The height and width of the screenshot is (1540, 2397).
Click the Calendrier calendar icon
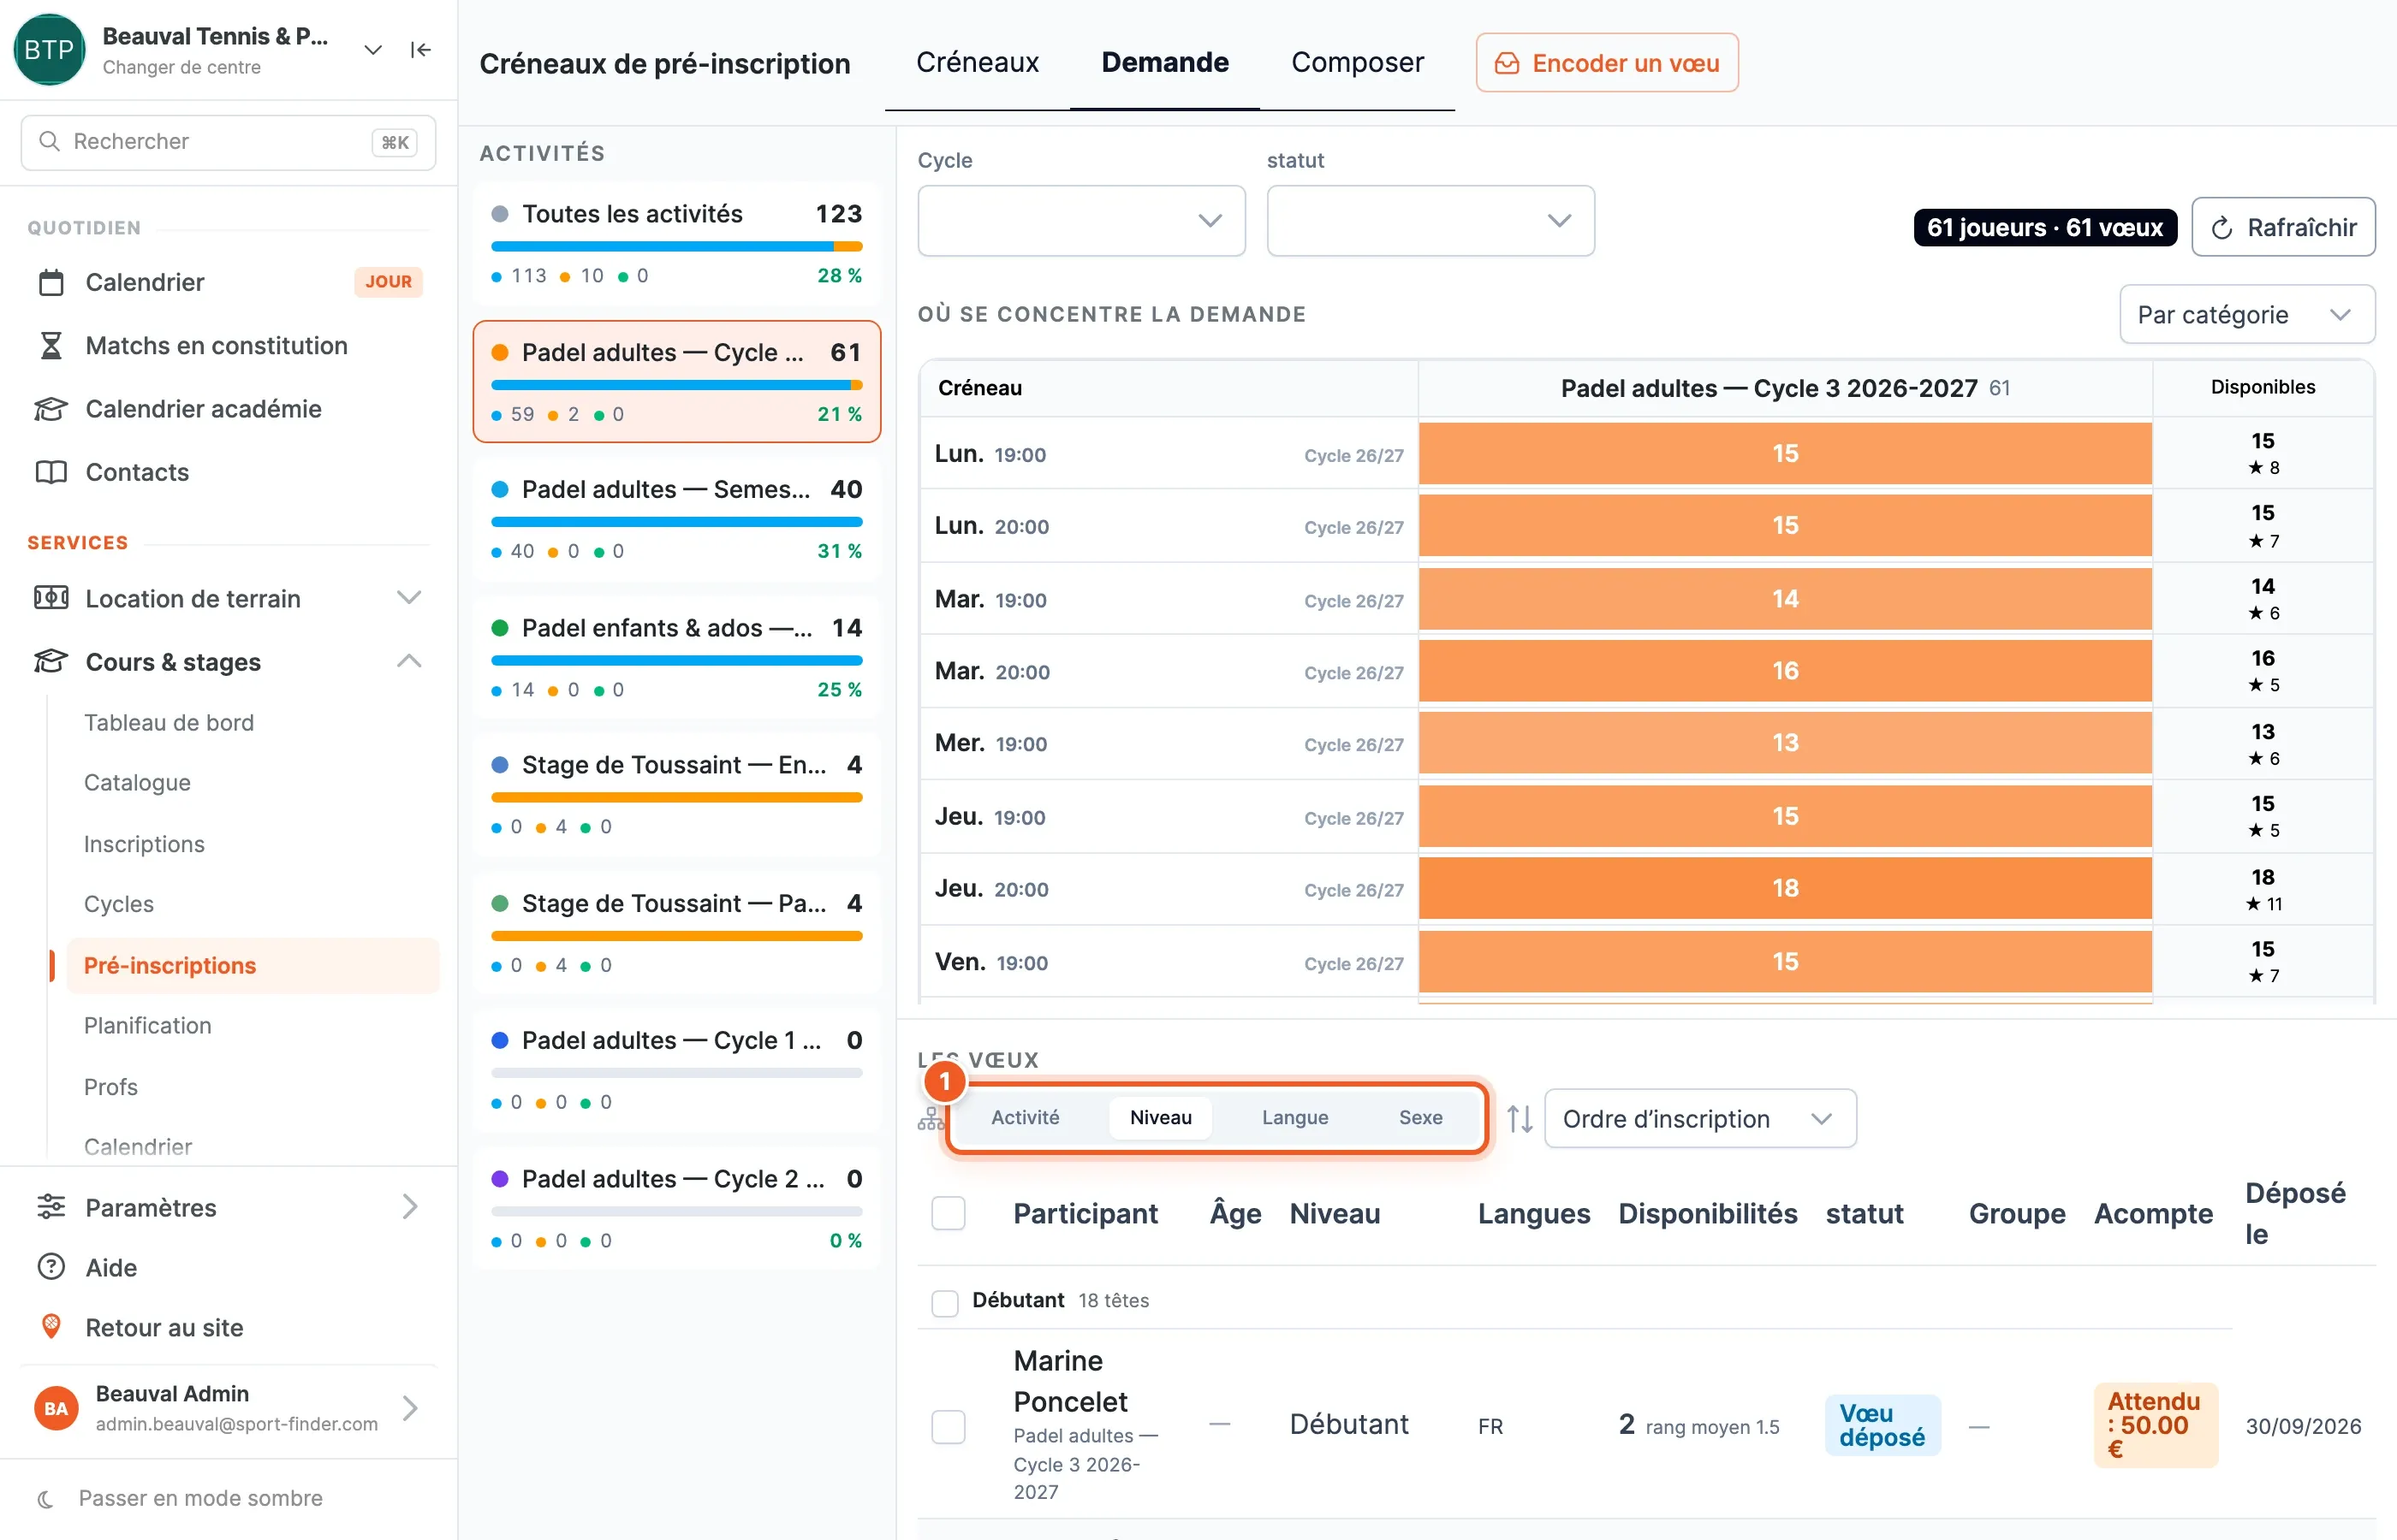click(x=51, y=283)
